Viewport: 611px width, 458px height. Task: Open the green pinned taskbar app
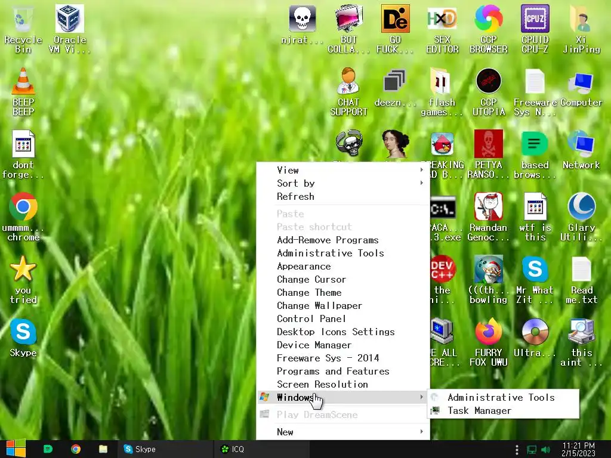(48, 449)
